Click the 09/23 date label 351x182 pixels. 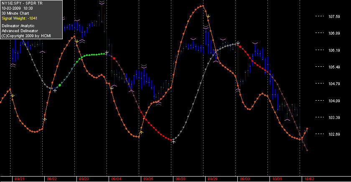[84, 179]
